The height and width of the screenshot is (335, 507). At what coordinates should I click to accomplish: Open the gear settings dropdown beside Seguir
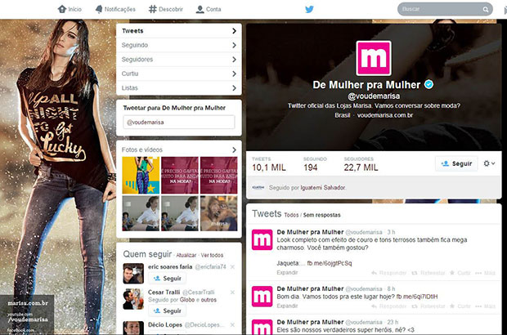[x=489, y=163]
